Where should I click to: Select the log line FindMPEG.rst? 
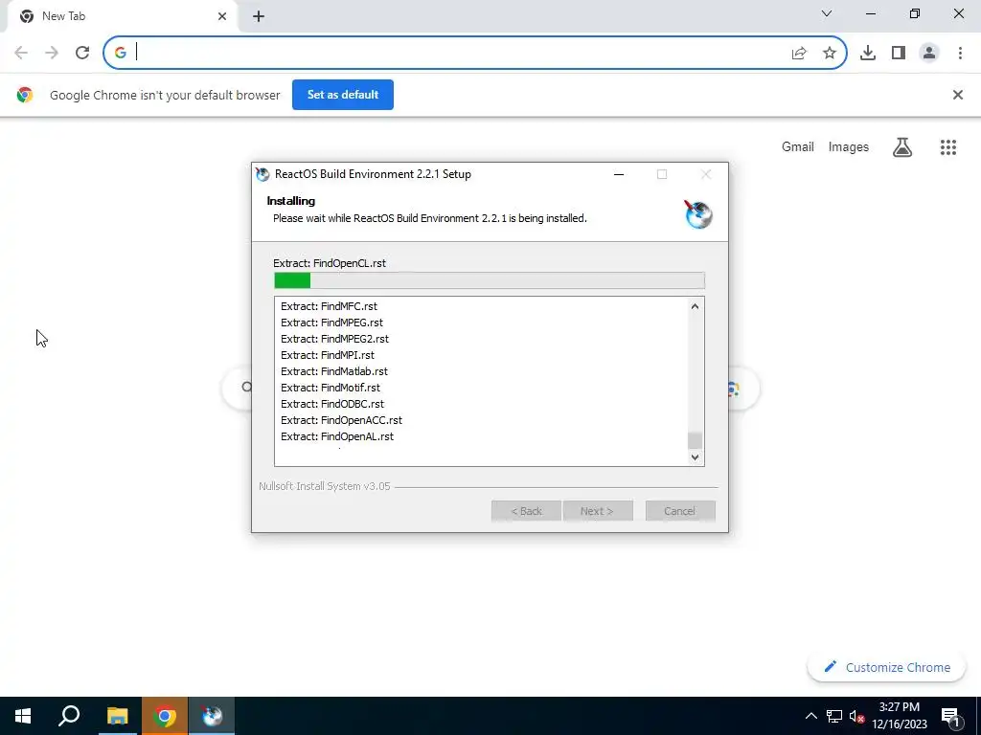tap(331, 323)
